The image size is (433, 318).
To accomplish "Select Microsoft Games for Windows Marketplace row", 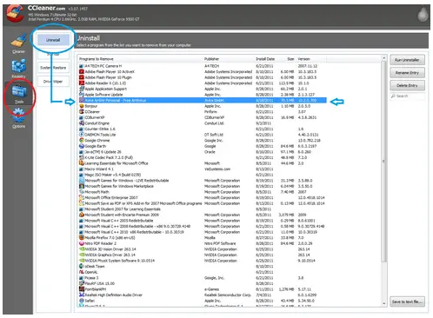I will [x=203, y=186].
